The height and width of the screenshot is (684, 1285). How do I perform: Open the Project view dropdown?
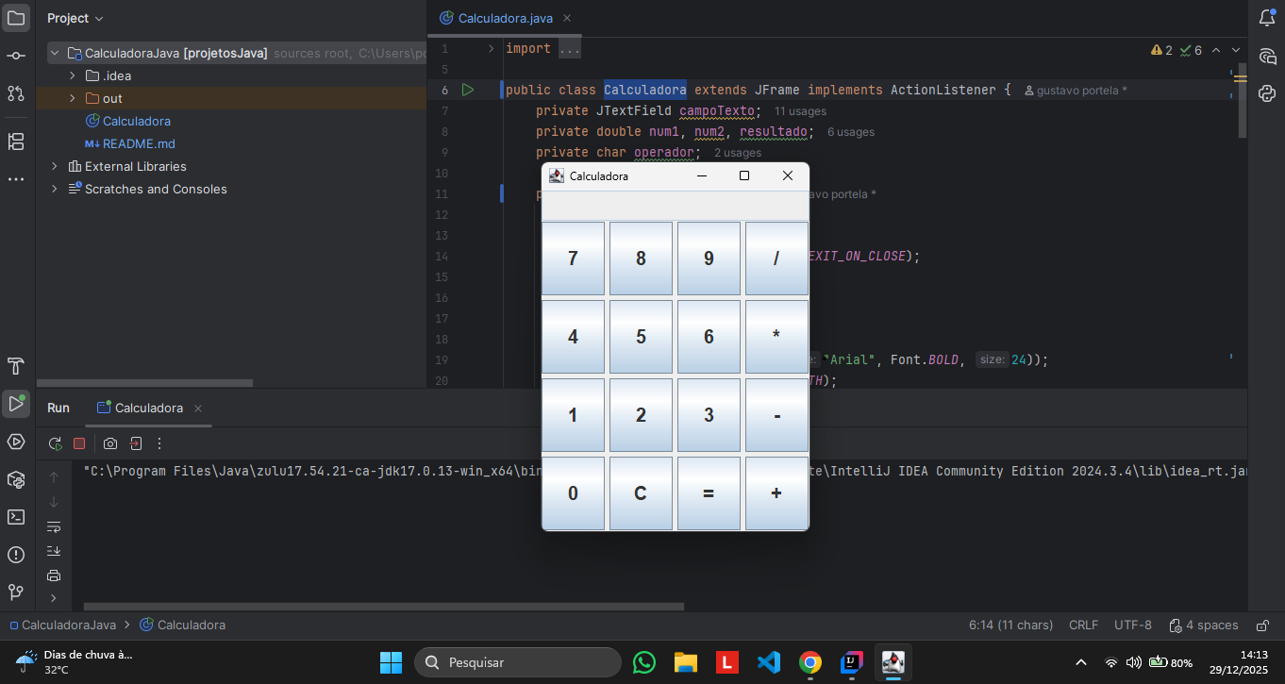[75, 18]
